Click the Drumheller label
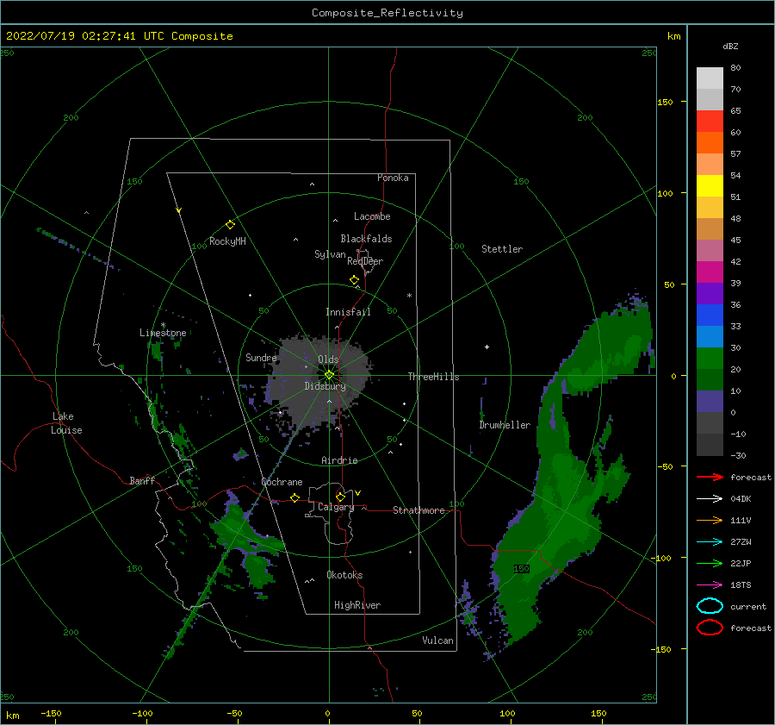Image resolution: width=775 pixels, height=725 pixels. click(x=505, y=425)
